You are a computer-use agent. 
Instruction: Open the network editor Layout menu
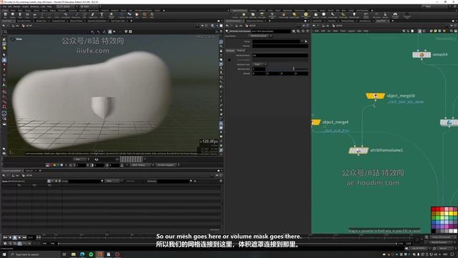pyautogui.click(x=351, y=31)
